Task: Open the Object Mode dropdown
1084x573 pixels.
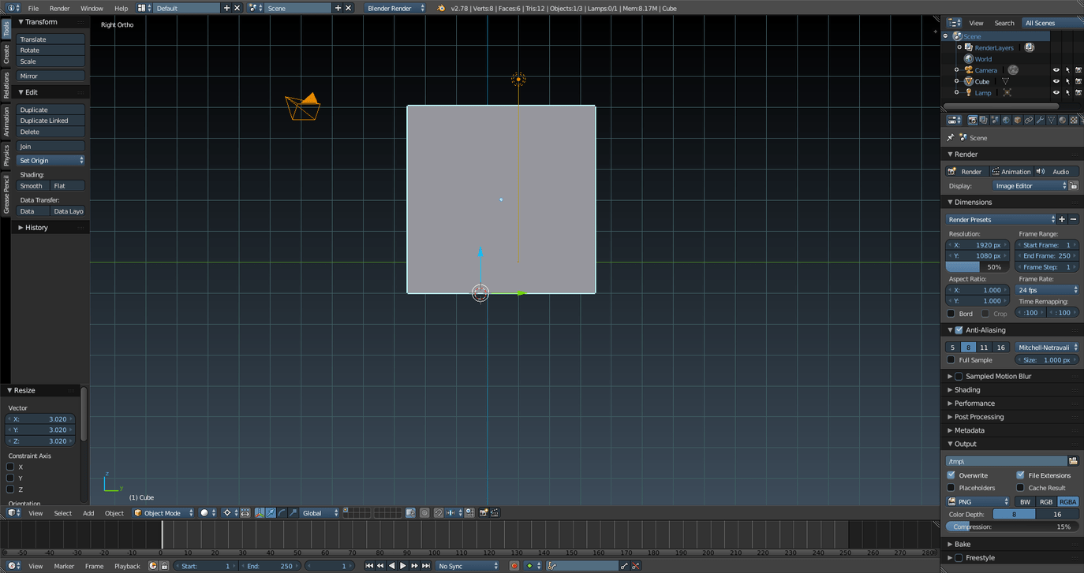Action: (x=163, y=513)
